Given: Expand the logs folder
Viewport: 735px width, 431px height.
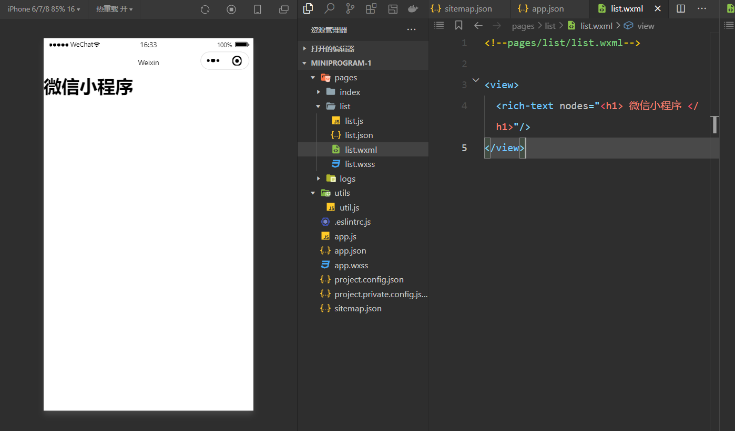Looking at the screenshot, I should [x=347, y=179].
